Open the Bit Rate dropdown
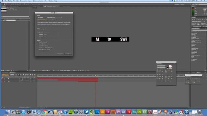207x116 pixels. (x=51, y=37)
